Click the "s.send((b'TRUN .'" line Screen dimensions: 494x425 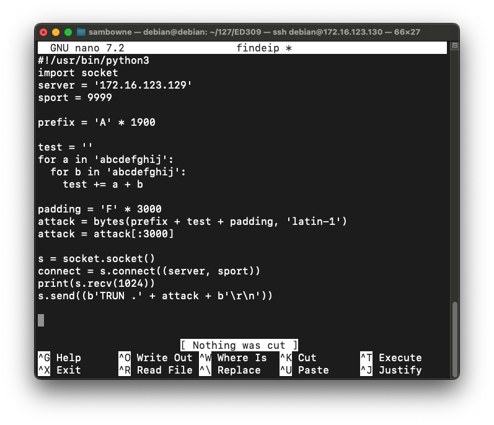(156, 296)
